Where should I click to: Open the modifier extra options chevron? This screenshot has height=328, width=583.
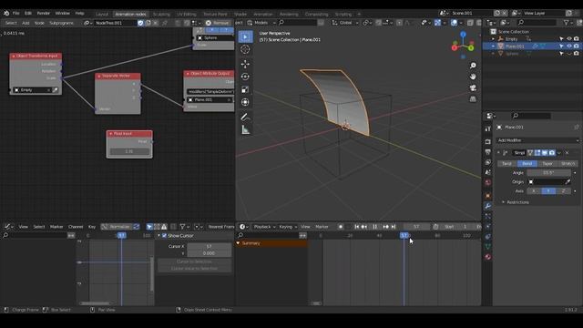coord(559,153)
